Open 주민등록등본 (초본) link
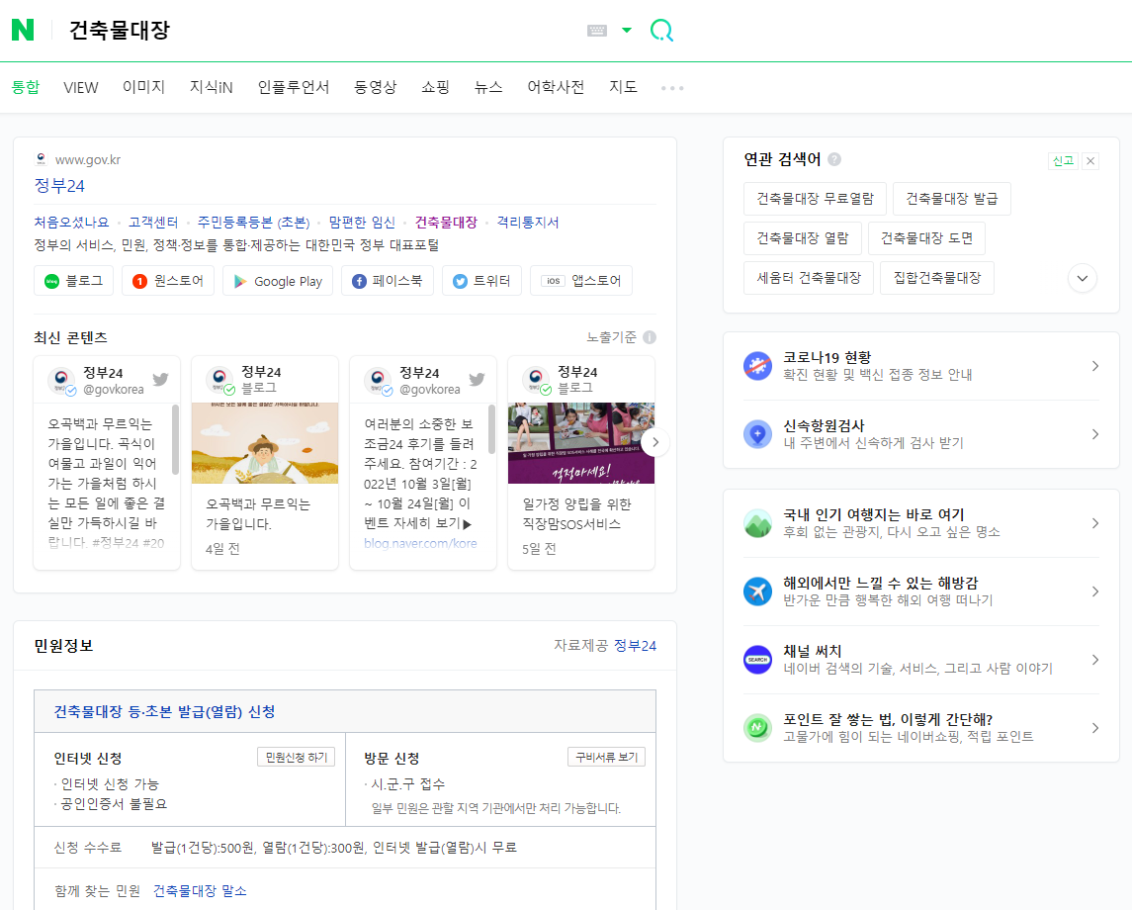Image resolution: width=1132 pixels, height=910 pixels. [253, 223]
